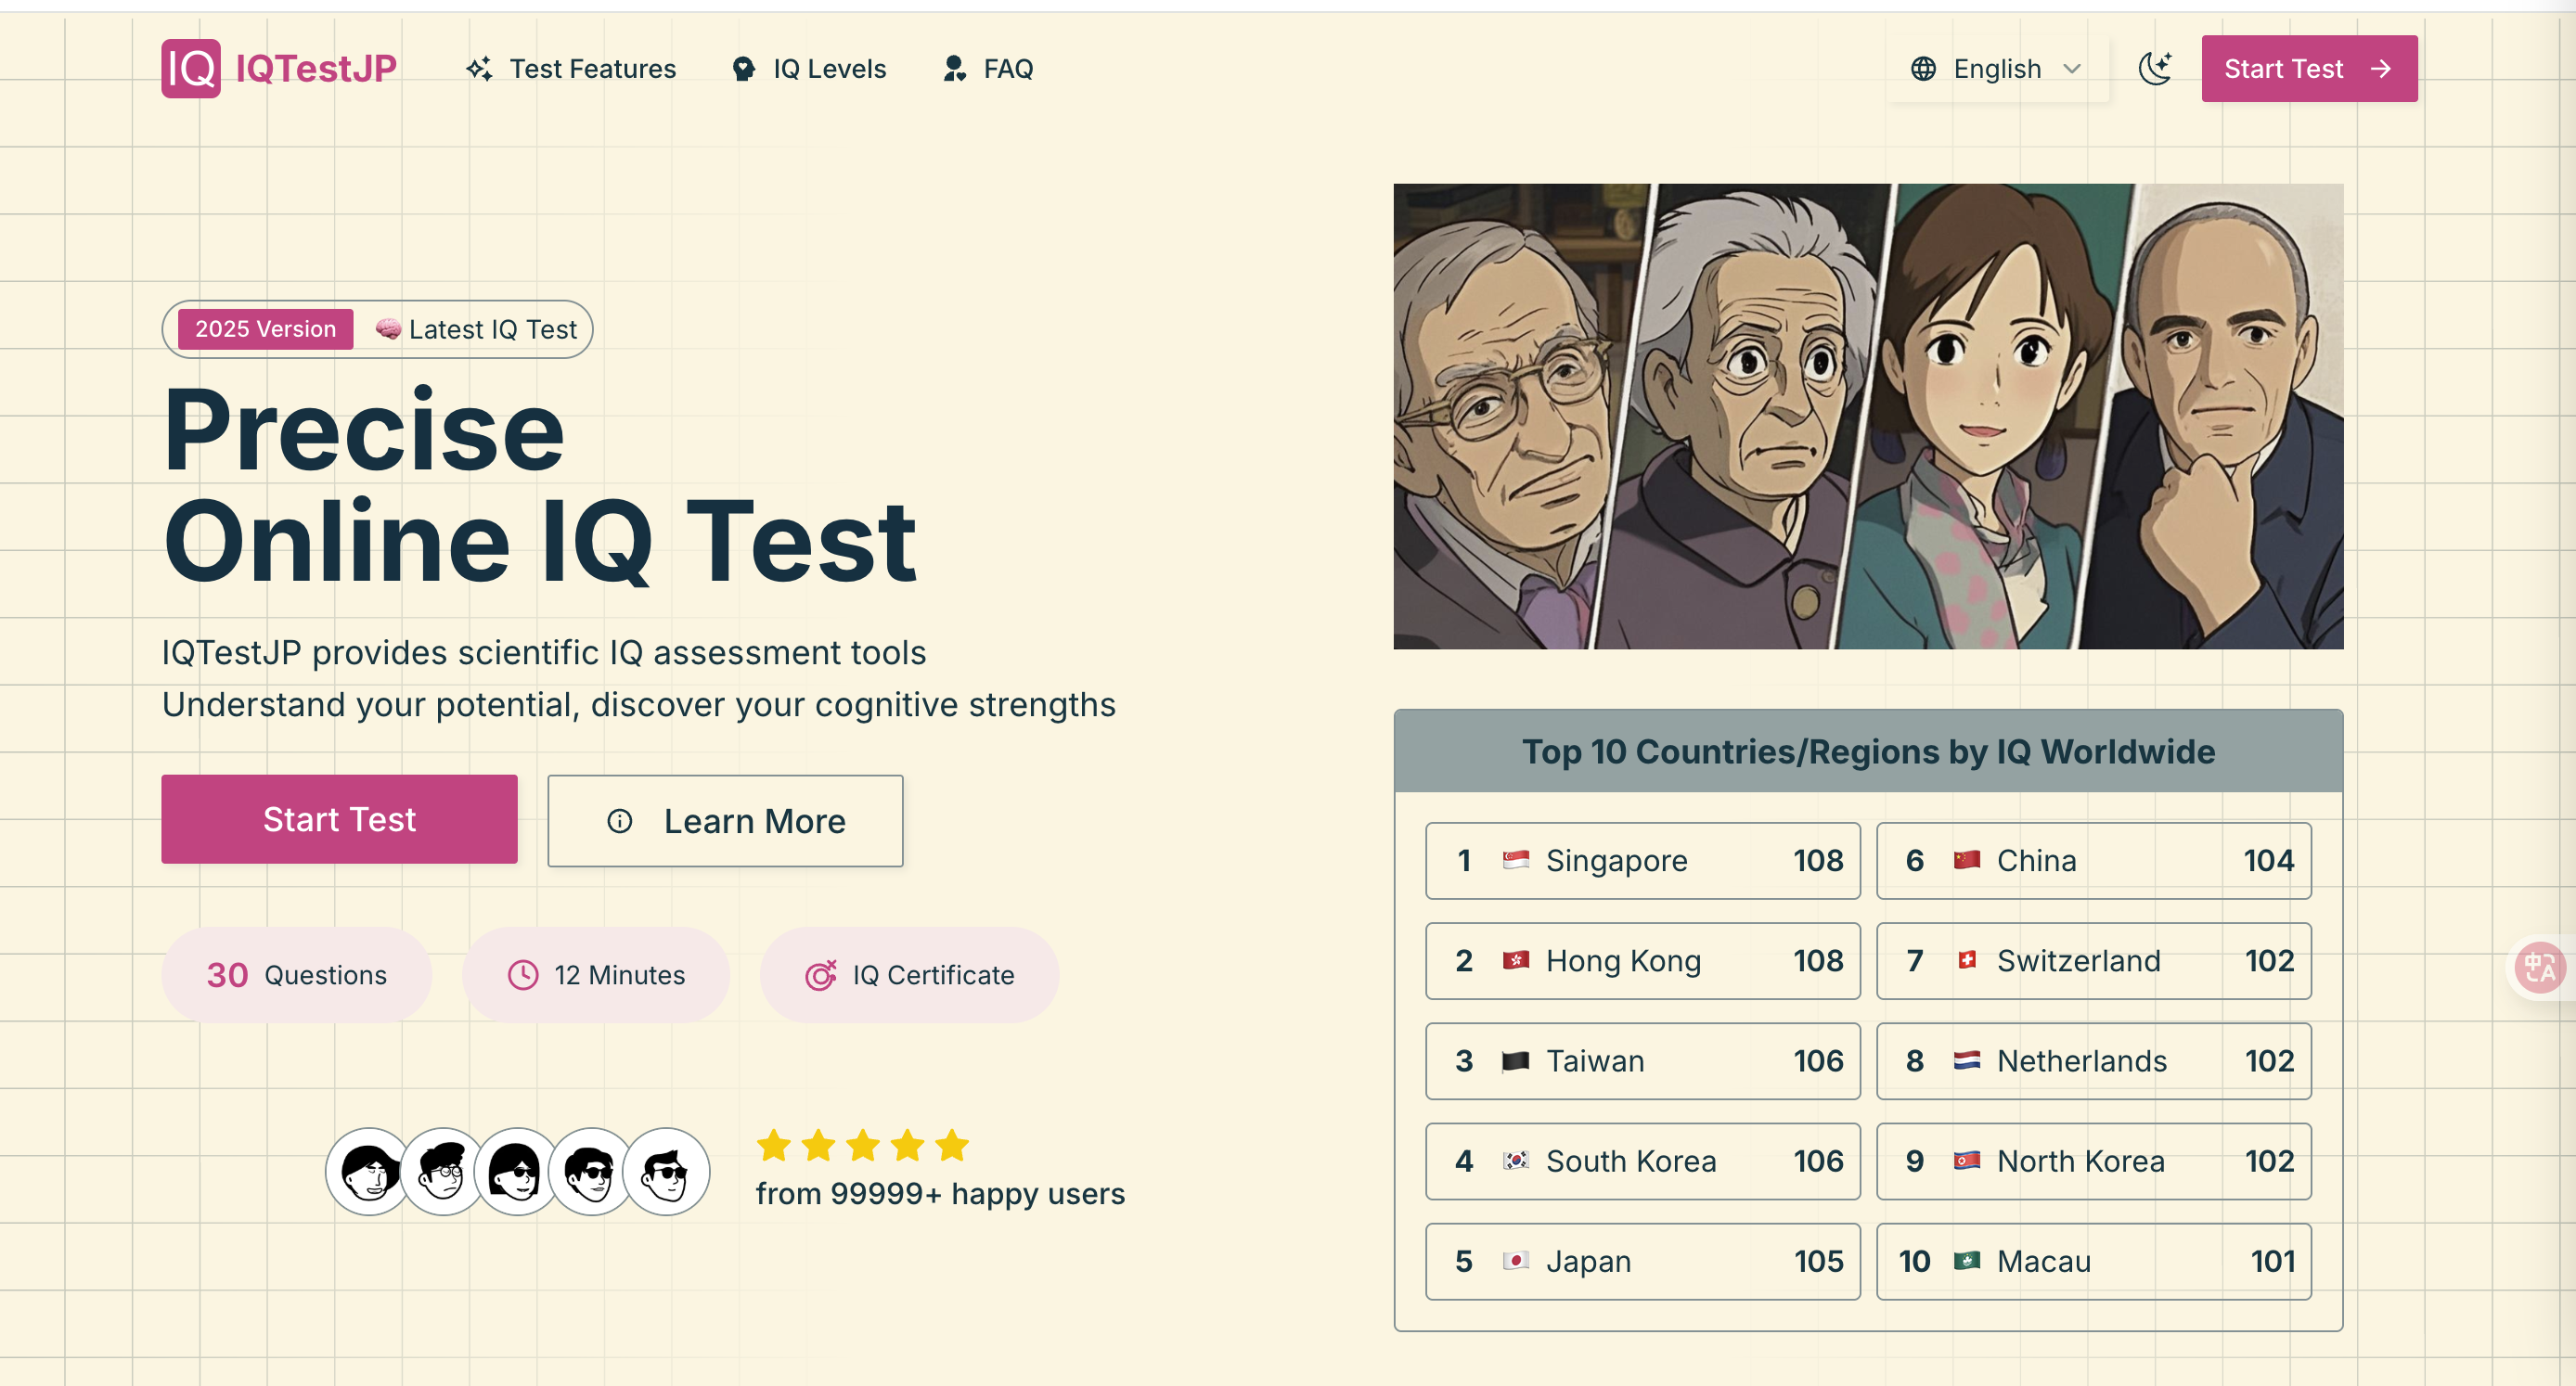Click the hero illustration of four faces
This screenshot has height=1386, width=2576.
coord(1868,416)
